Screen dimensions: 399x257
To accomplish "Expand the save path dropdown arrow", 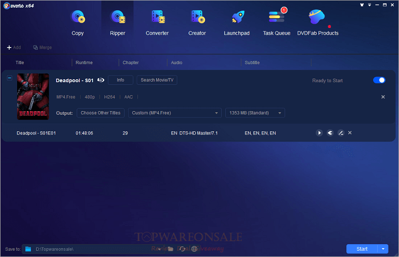I will pyautogui.click(x=160, y=249).
